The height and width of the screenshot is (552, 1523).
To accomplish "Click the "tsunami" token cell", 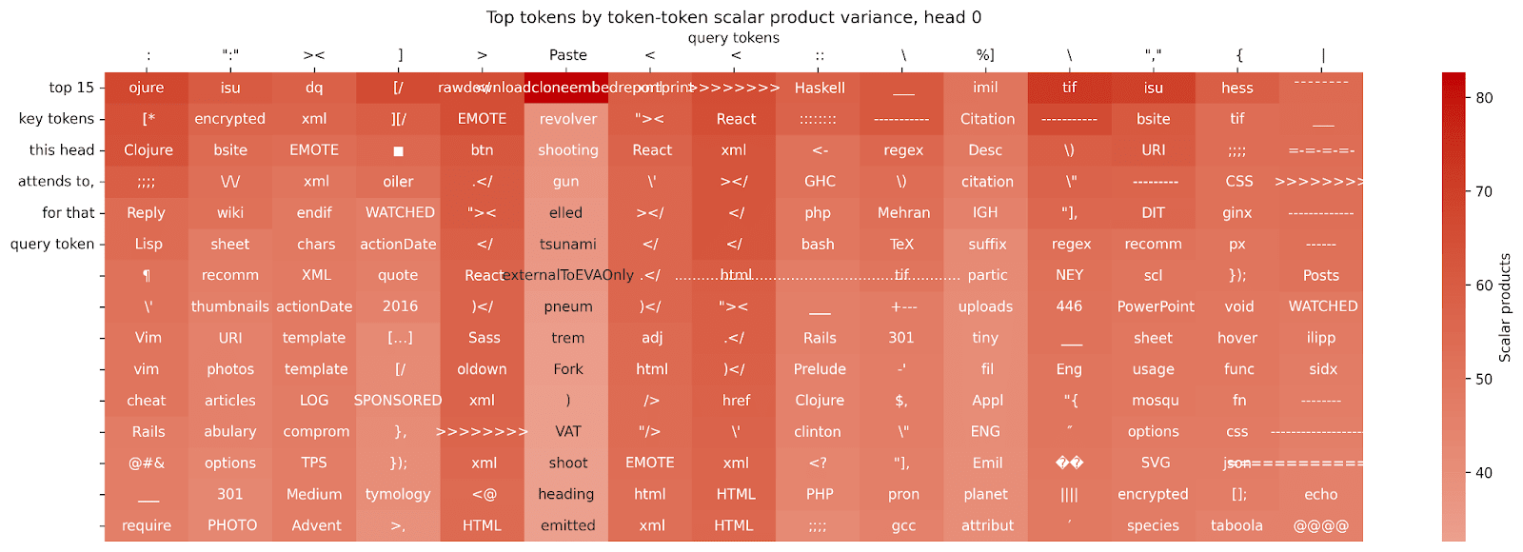I will click(567, 244).
